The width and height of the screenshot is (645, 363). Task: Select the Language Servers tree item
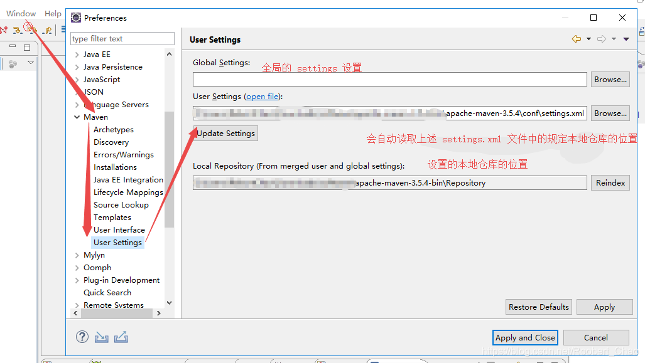(116, 105)
